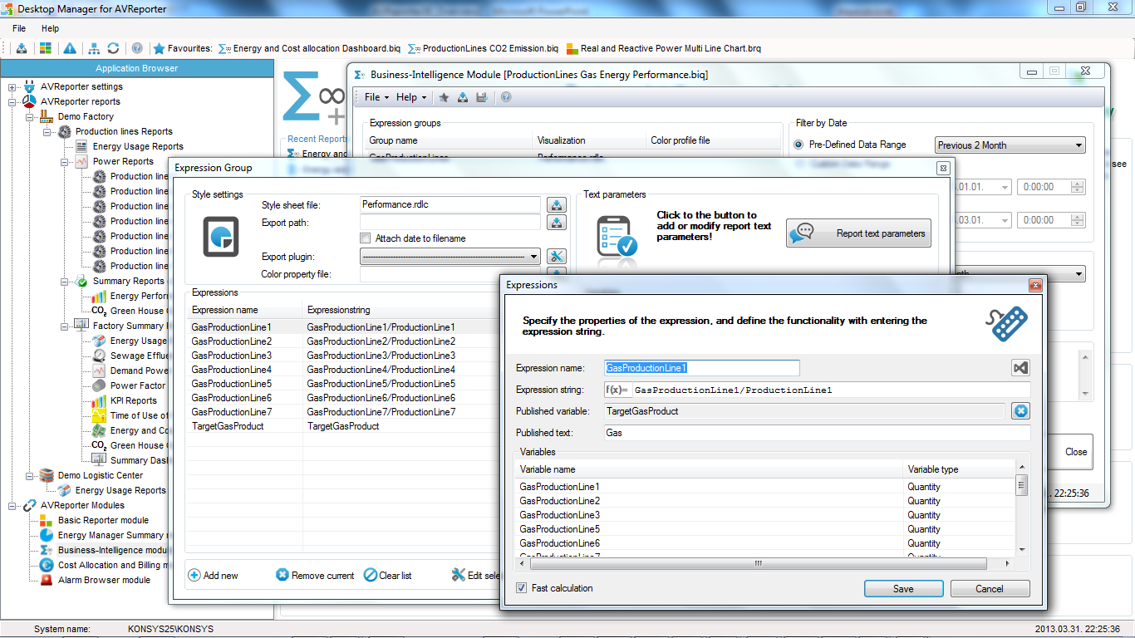Click the CO2 icon of first Green House item
The image size is (1135, 638).
(x=98, y=311)
